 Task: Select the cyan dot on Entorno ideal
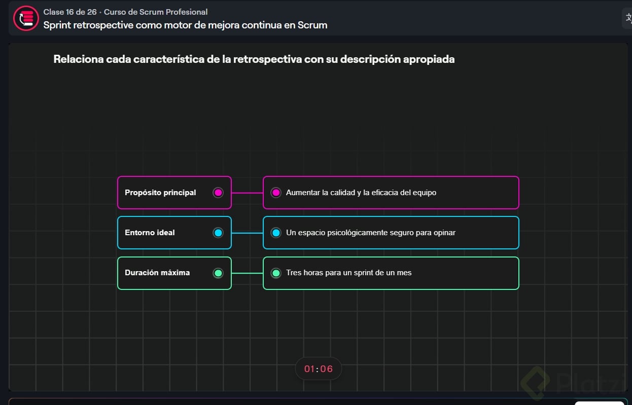click(x=218, y=233)
